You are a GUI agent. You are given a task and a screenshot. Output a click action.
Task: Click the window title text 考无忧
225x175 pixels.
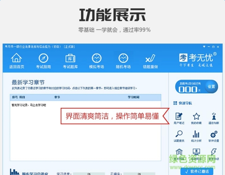click(x=40, y=47)
